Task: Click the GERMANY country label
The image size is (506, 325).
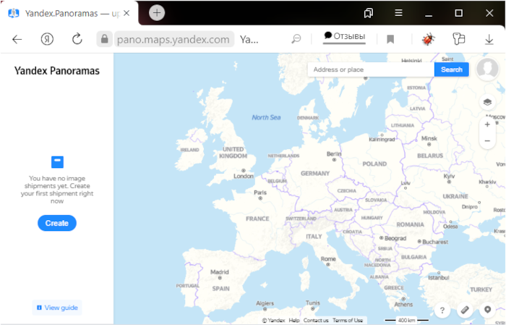Action: coord(315,174)
